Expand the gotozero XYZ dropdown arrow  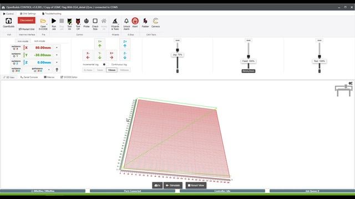pos(49,70)
